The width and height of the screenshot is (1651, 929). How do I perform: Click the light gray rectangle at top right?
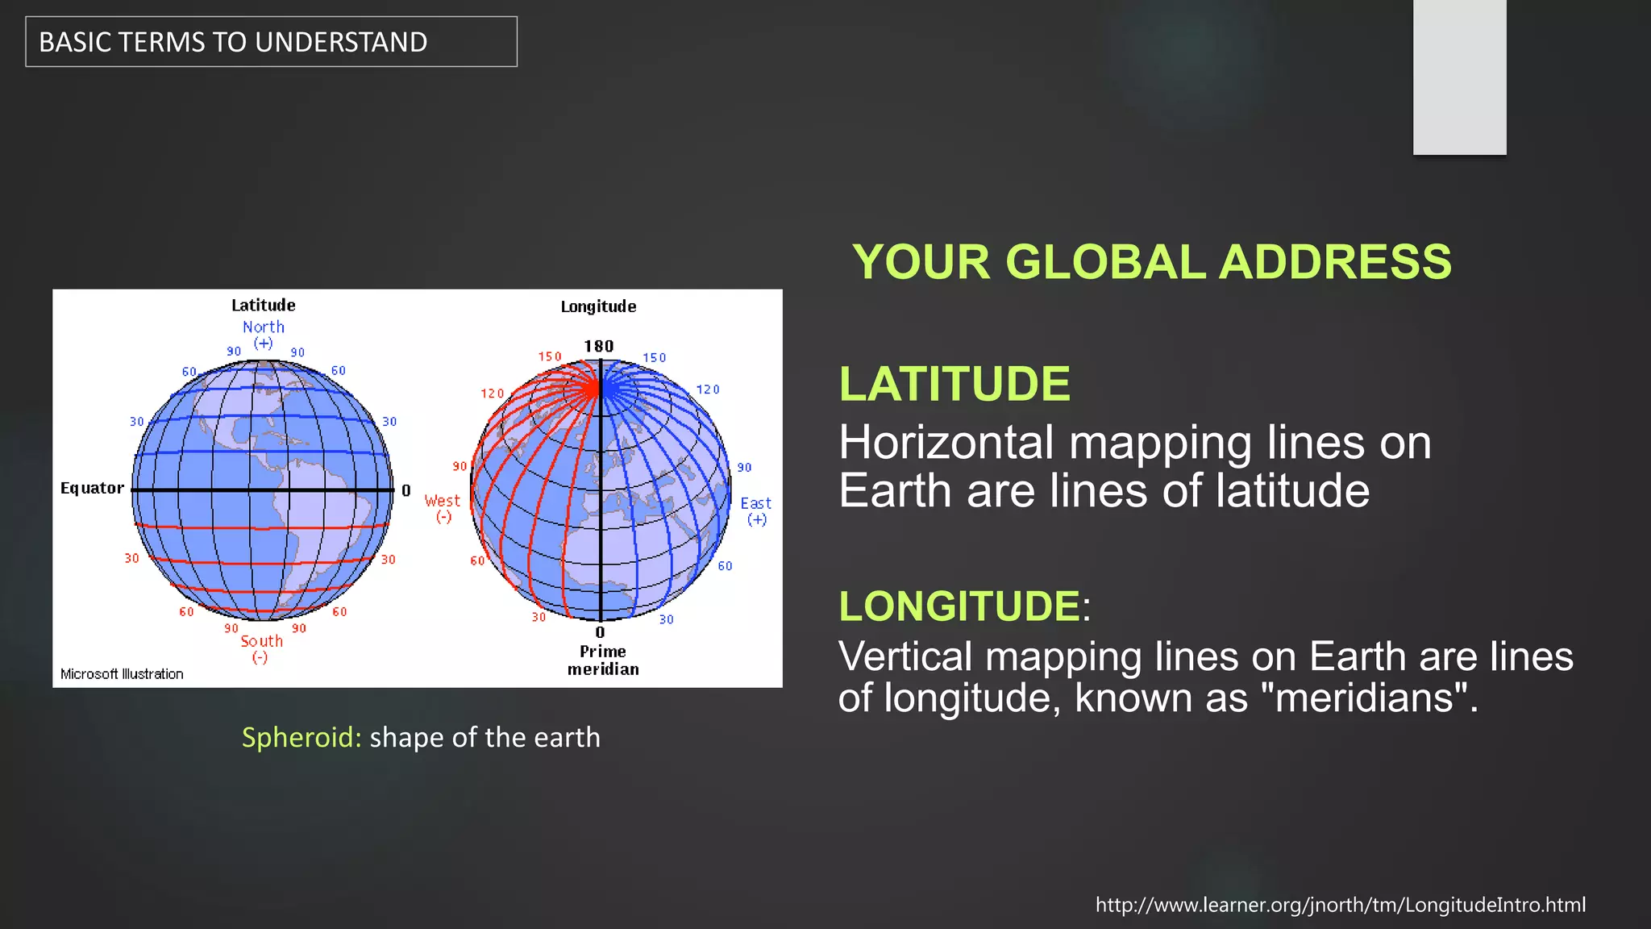[1459, 77]
